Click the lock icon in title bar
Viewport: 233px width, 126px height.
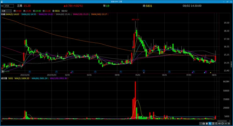pyautogui.click(x=2, y=2)
